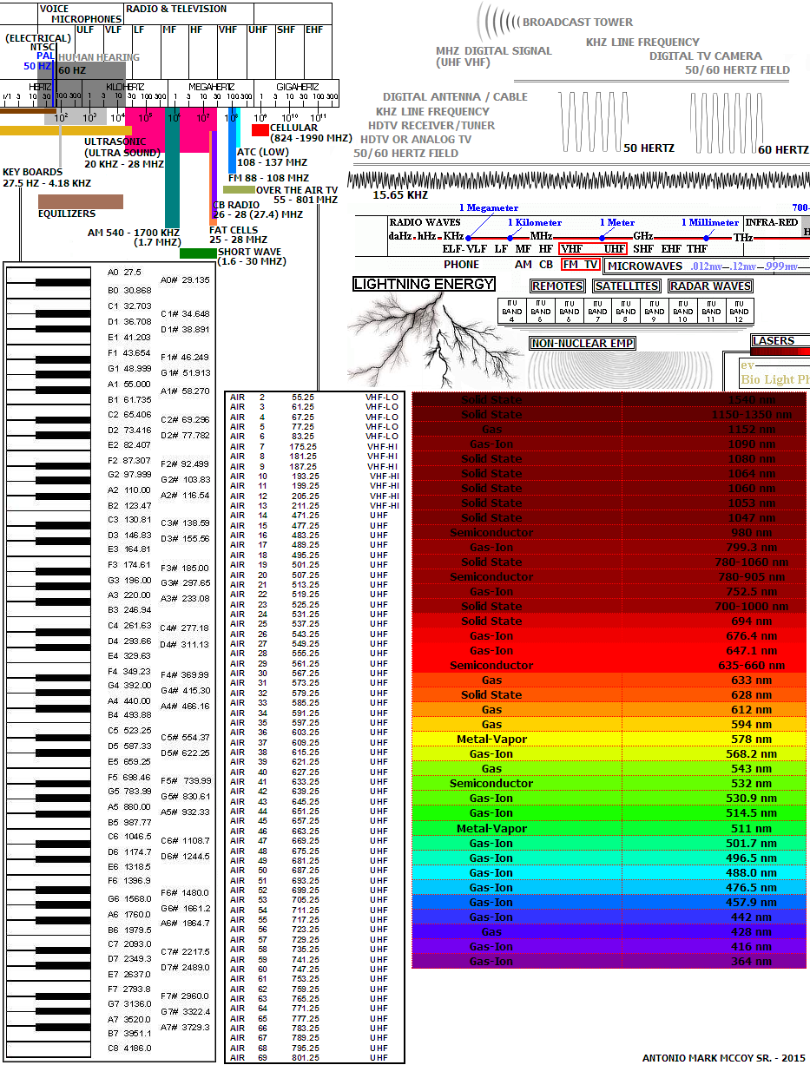Image resolution: width=810 pixels, height=1065 pixels.
Task: Click the brown Equilizers bar
Action: (x=80, y=201)
